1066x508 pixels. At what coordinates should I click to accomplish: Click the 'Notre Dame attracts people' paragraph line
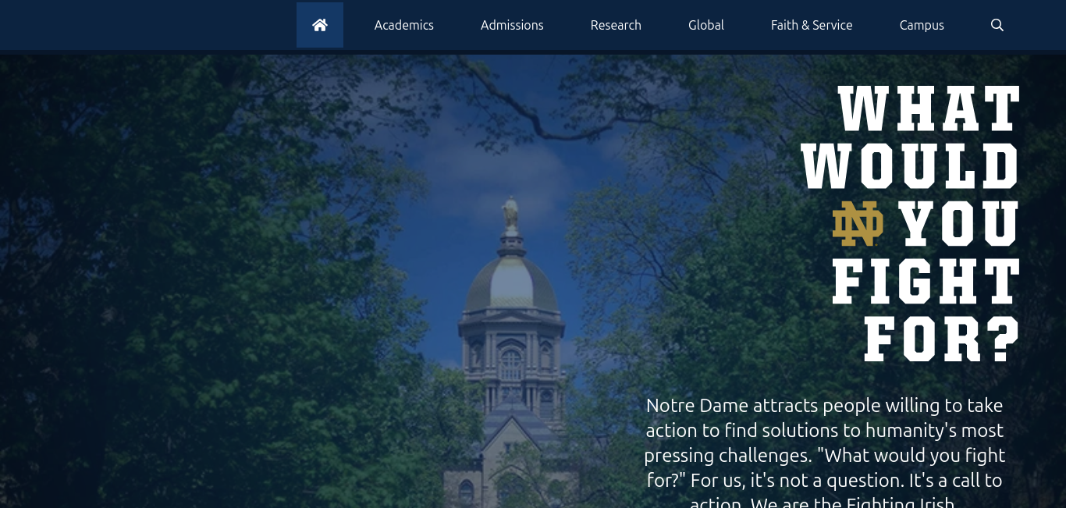(x=824, y=406)
